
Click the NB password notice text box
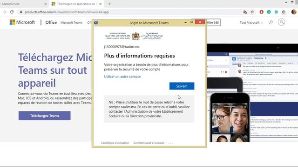pyautogui.click(x=149, y=109)
